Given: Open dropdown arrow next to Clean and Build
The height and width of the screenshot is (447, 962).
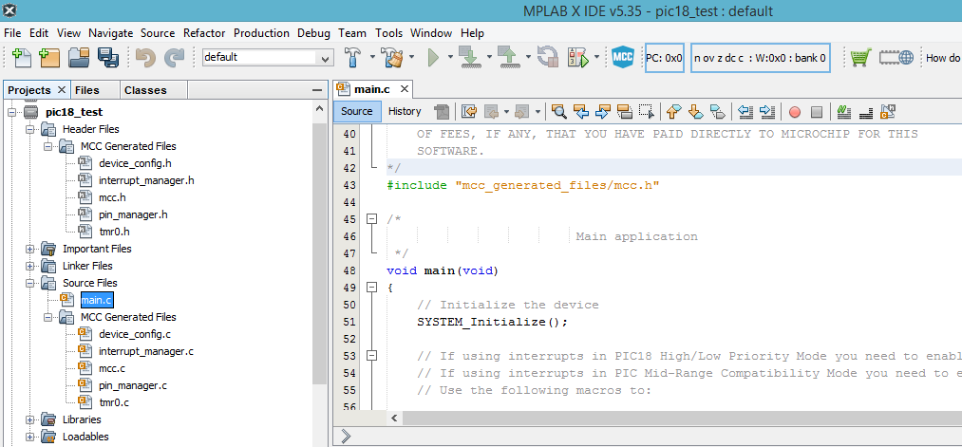Looking at the screenshot, I should pos(411,57).
